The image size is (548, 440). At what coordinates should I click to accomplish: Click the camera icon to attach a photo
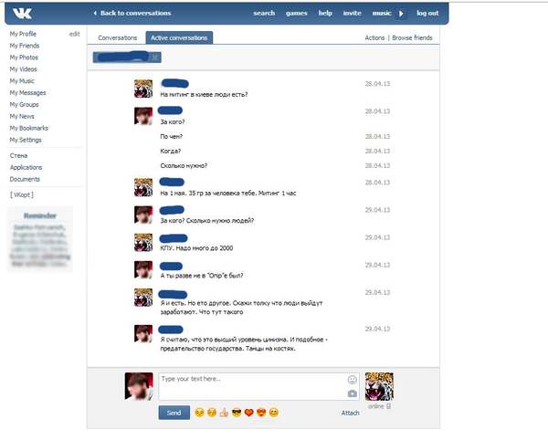[x=352, y=393]
